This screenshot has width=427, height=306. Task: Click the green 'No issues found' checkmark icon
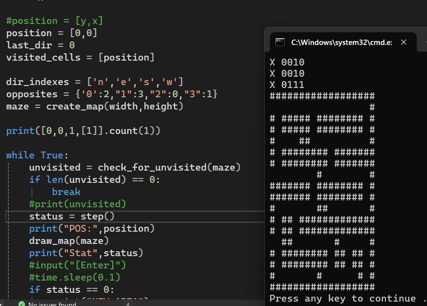(x=21, y=304)
